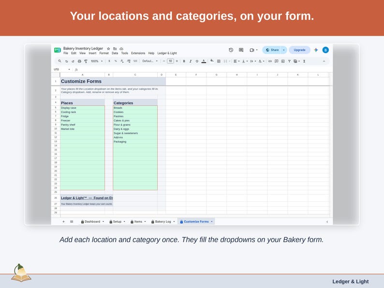Open the Gemini sparkle icon
The image size is (384, 288).
coord(316,50)
